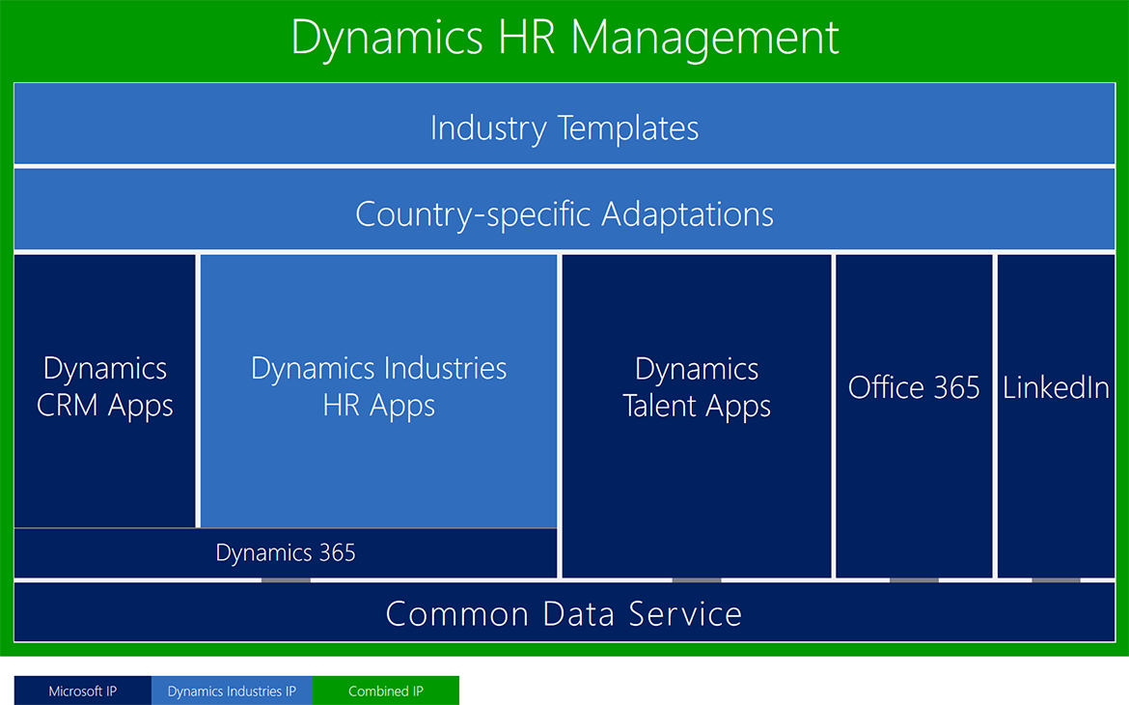Click the Dynamics 365 bar
This screenshot has width=1129, height=705.
click(x=286, y=552)
